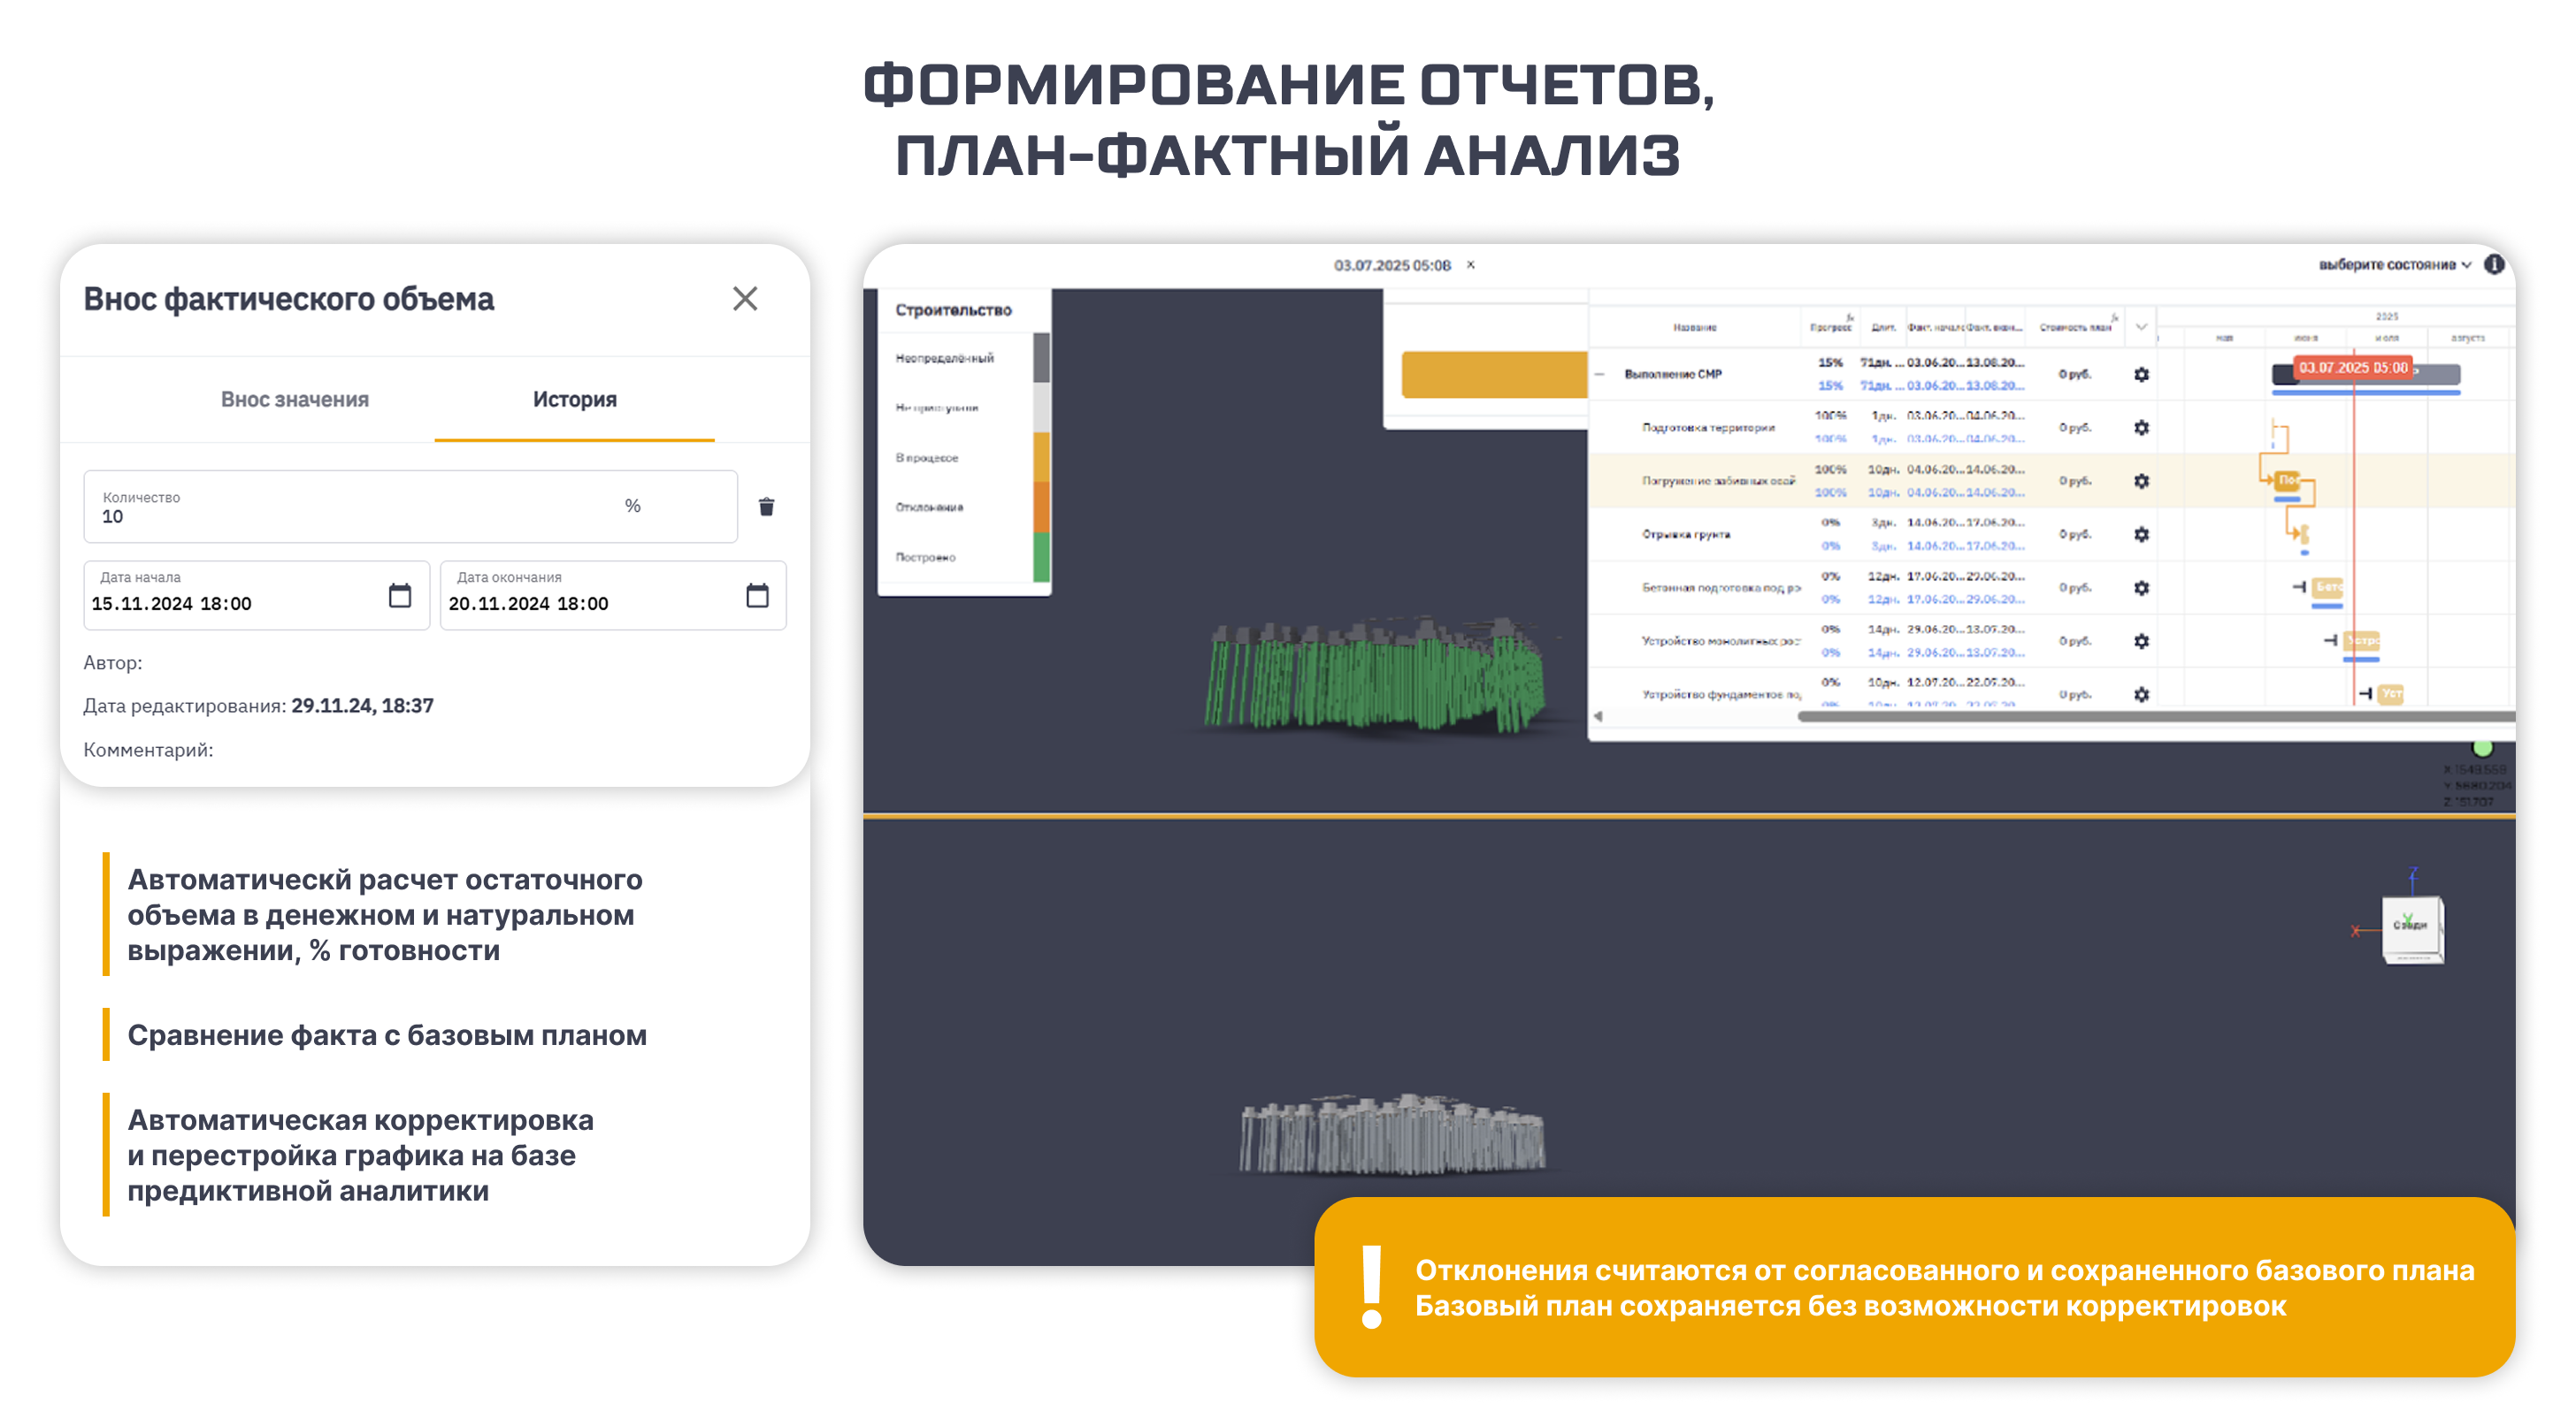Click the Отклонения legend entry

click(929, 507)
